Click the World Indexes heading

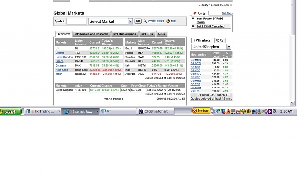pyautogui.click(x=114, y=99)
